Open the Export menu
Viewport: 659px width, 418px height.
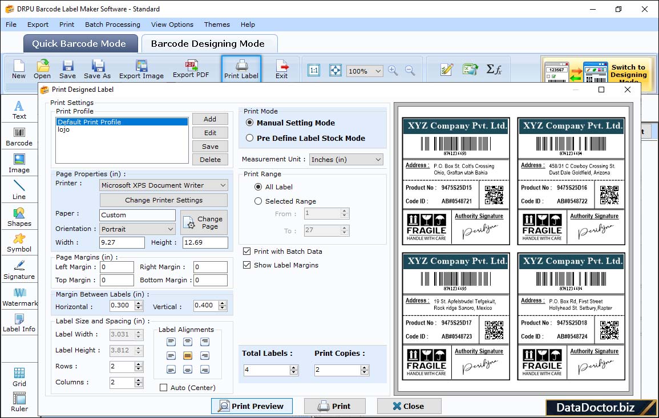38,25
